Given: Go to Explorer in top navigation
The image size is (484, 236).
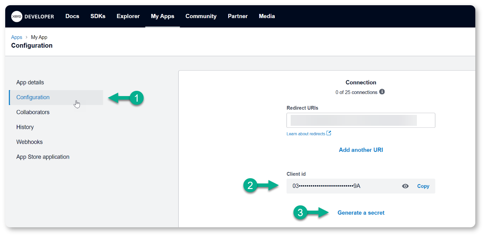Looking at the screenshot, I should pyautogui.click(x=128, y=16).
